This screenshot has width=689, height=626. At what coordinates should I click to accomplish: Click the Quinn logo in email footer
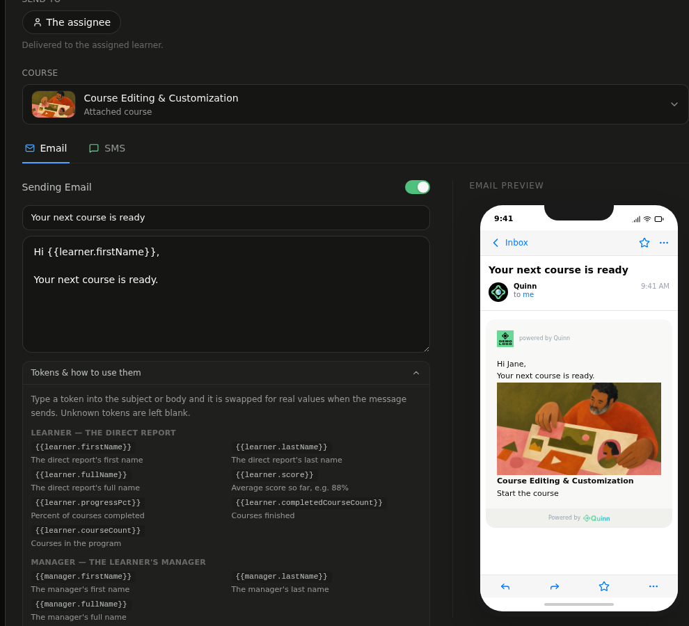596,518
